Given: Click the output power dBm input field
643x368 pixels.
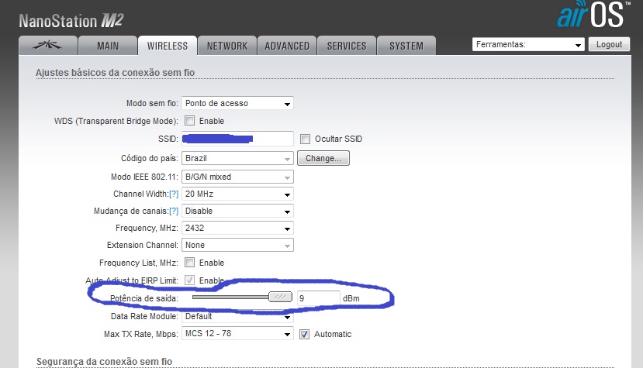Looking at the screenshot, I should 319,298.
